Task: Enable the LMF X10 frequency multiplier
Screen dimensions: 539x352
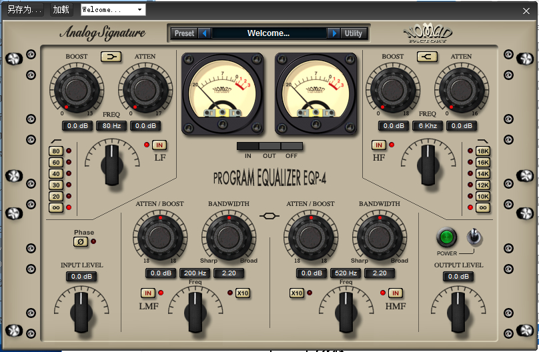Action: click(x=243, y=293)
